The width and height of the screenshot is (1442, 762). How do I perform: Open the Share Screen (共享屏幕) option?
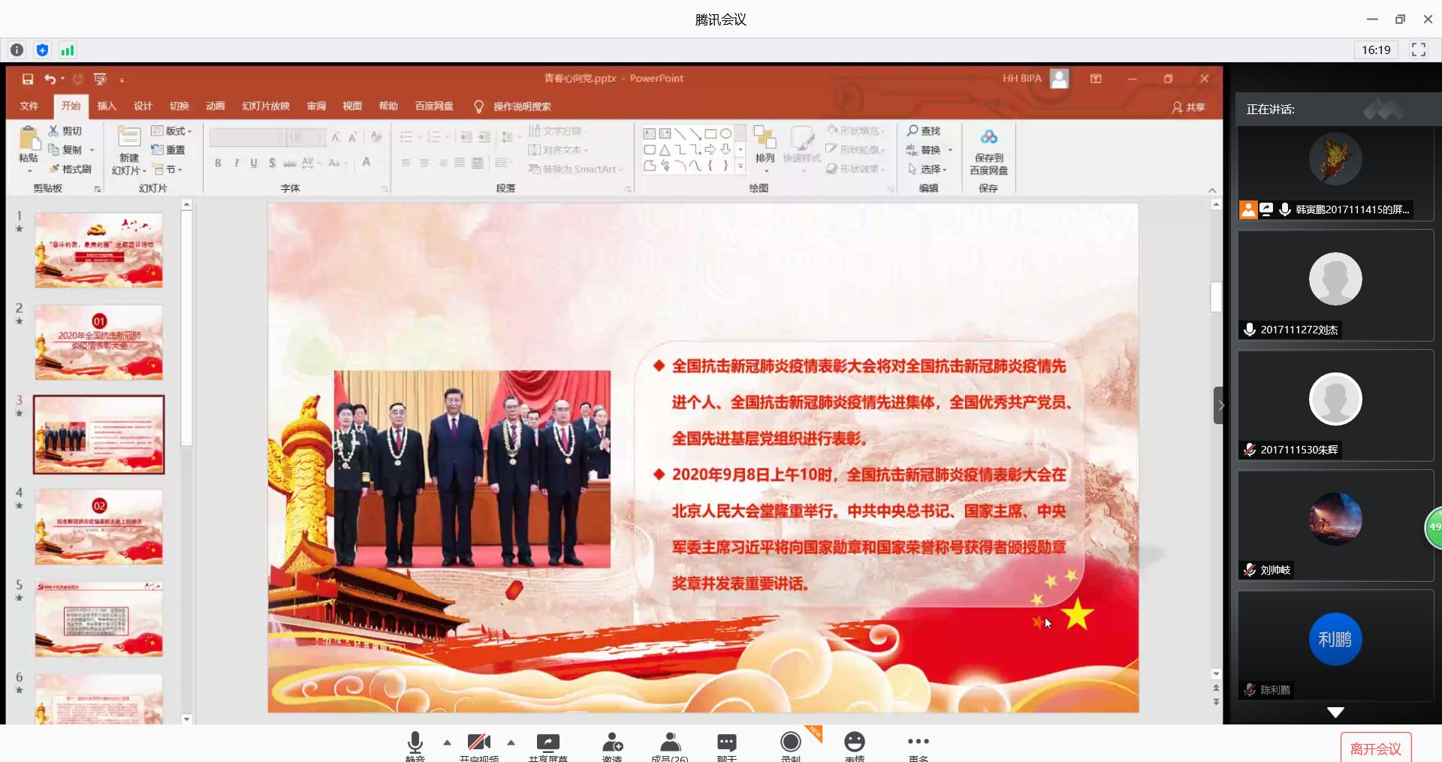548,745
